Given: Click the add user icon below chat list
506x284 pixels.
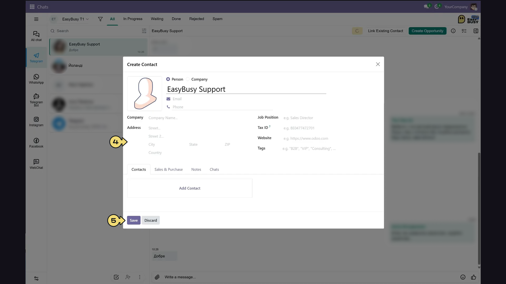Looking at the screenshot, I should [128, 277].
